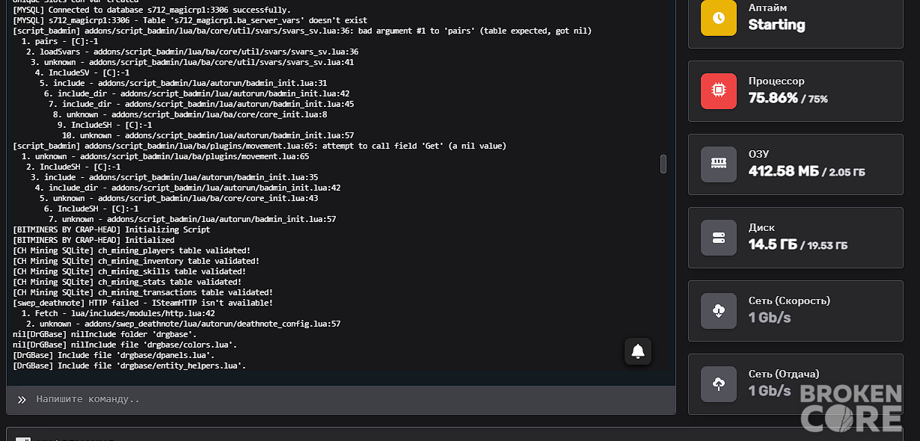Click the 75.86% processor usage value
Viewport: 920px width, 441px height.
pyautogui.click(x=773, y=98)
